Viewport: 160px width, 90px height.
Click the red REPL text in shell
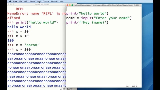point(20,9)
